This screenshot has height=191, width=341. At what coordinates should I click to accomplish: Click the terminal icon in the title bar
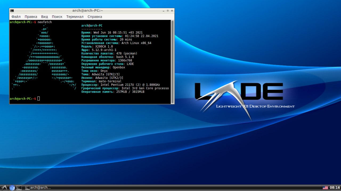pos(12,11)
